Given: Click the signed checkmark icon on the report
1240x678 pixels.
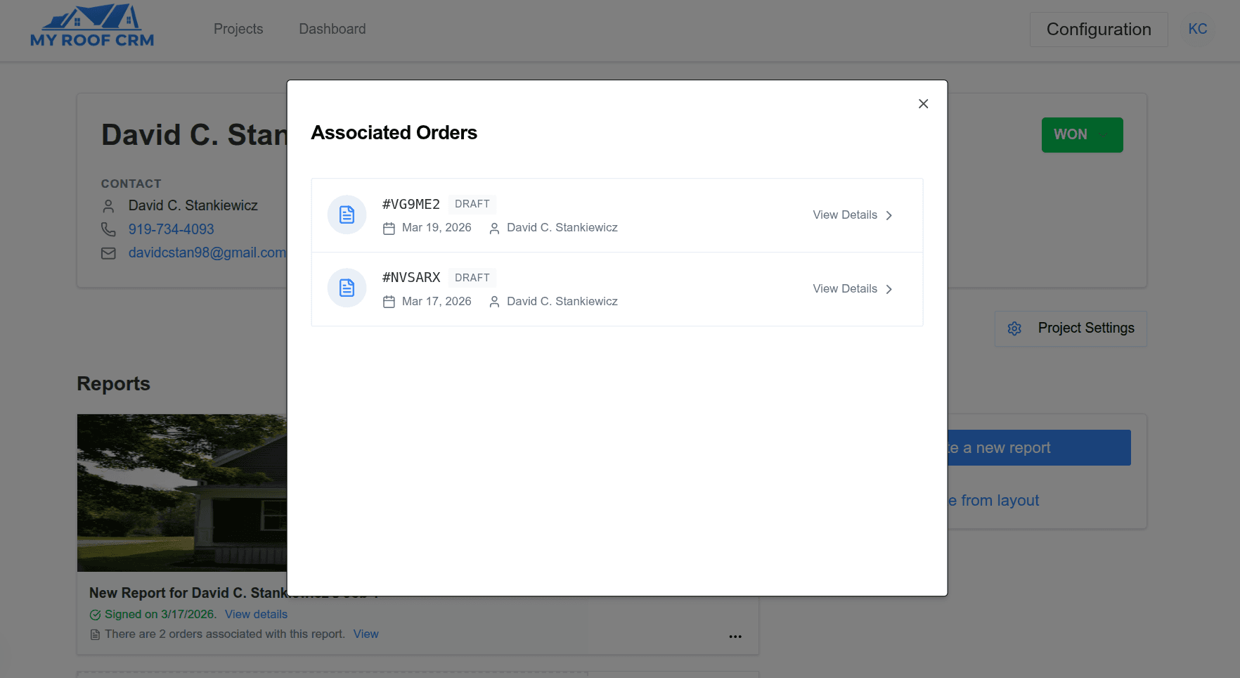Looking at the screenshot, I should pos(95,614).
